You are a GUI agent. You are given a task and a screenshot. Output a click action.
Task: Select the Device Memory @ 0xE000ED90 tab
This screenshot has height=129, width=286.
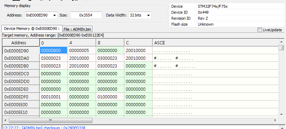32,28
